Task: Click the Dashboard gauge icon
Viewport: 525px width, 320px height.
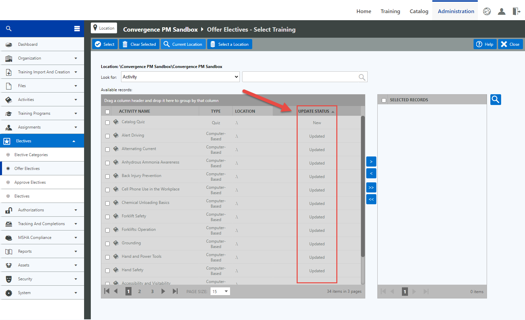Action: pyautogui.click(x=9, y=44)
